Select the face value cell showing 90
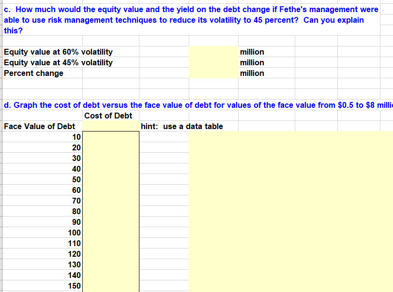This screenshot has width=393, height=292. pos(43,222)
